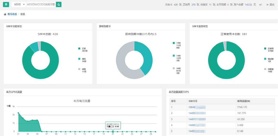The width and height of the screenshot is (278, 136).
Task: Open the 账号总览 breadcrumb link
Action: [x=12, y=14]
